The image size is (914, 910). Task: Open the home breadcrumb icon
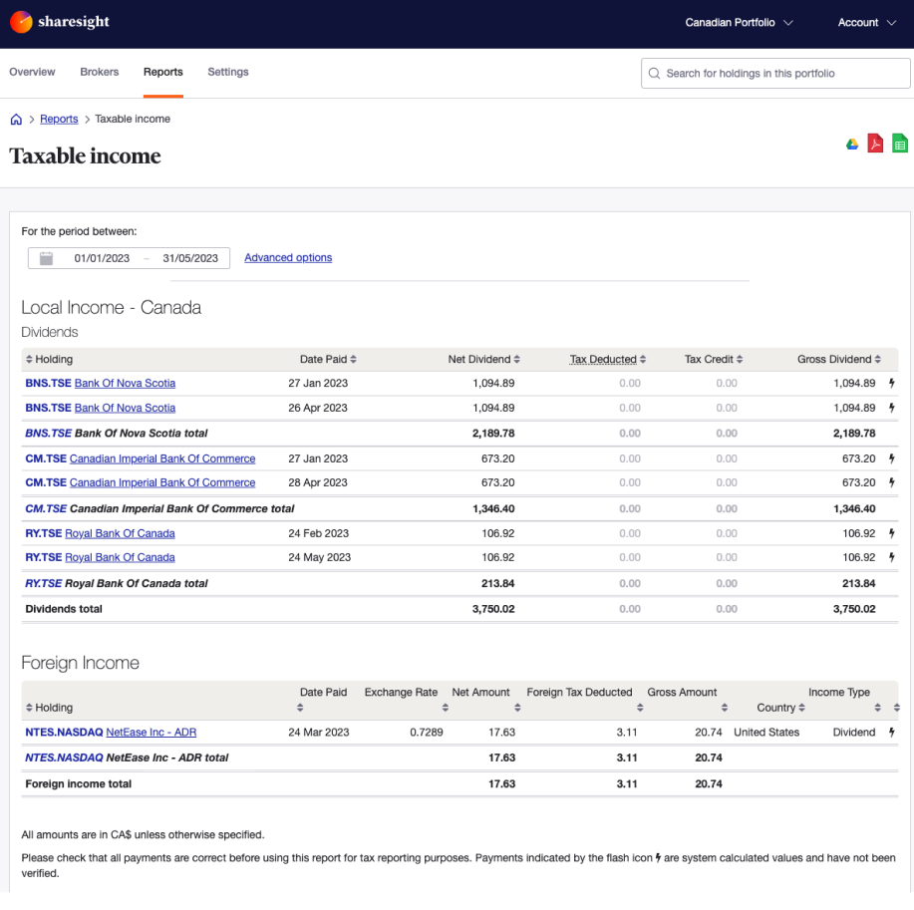click(16, 119)
